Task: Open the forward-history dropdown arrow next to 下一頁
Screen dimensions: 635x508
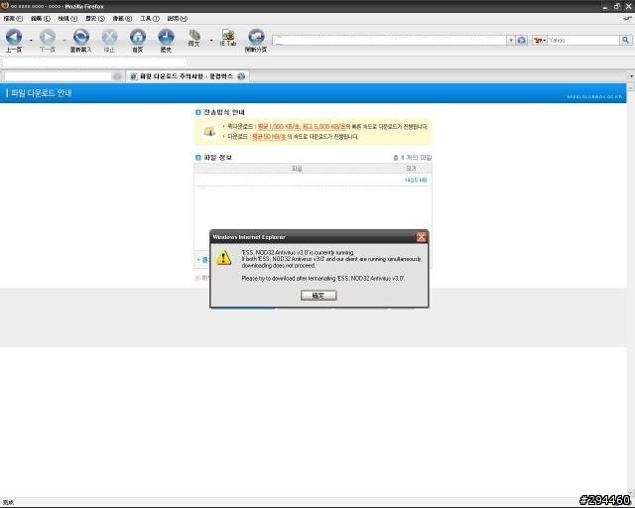Action: (64, 40)
